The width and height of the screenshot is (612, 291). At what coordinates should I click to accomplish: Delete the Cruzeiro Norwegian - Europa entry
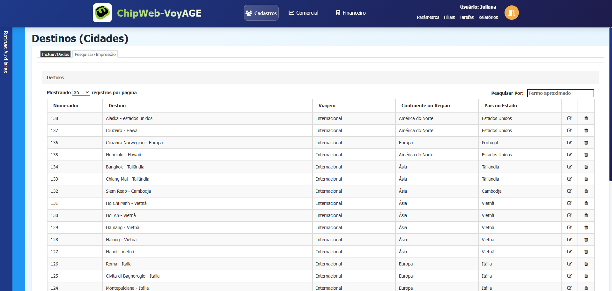point(586,143)
